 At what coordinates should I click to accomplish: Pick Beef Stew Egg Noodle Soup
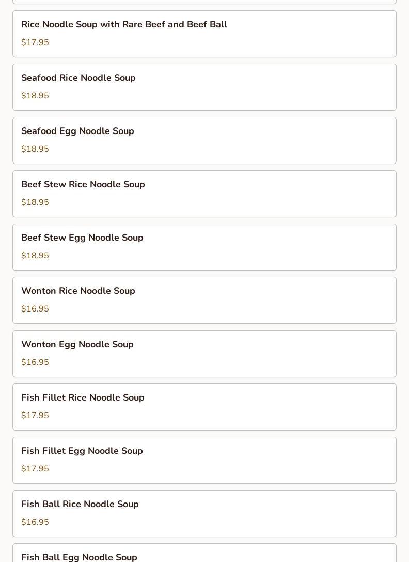pos(82,238)
